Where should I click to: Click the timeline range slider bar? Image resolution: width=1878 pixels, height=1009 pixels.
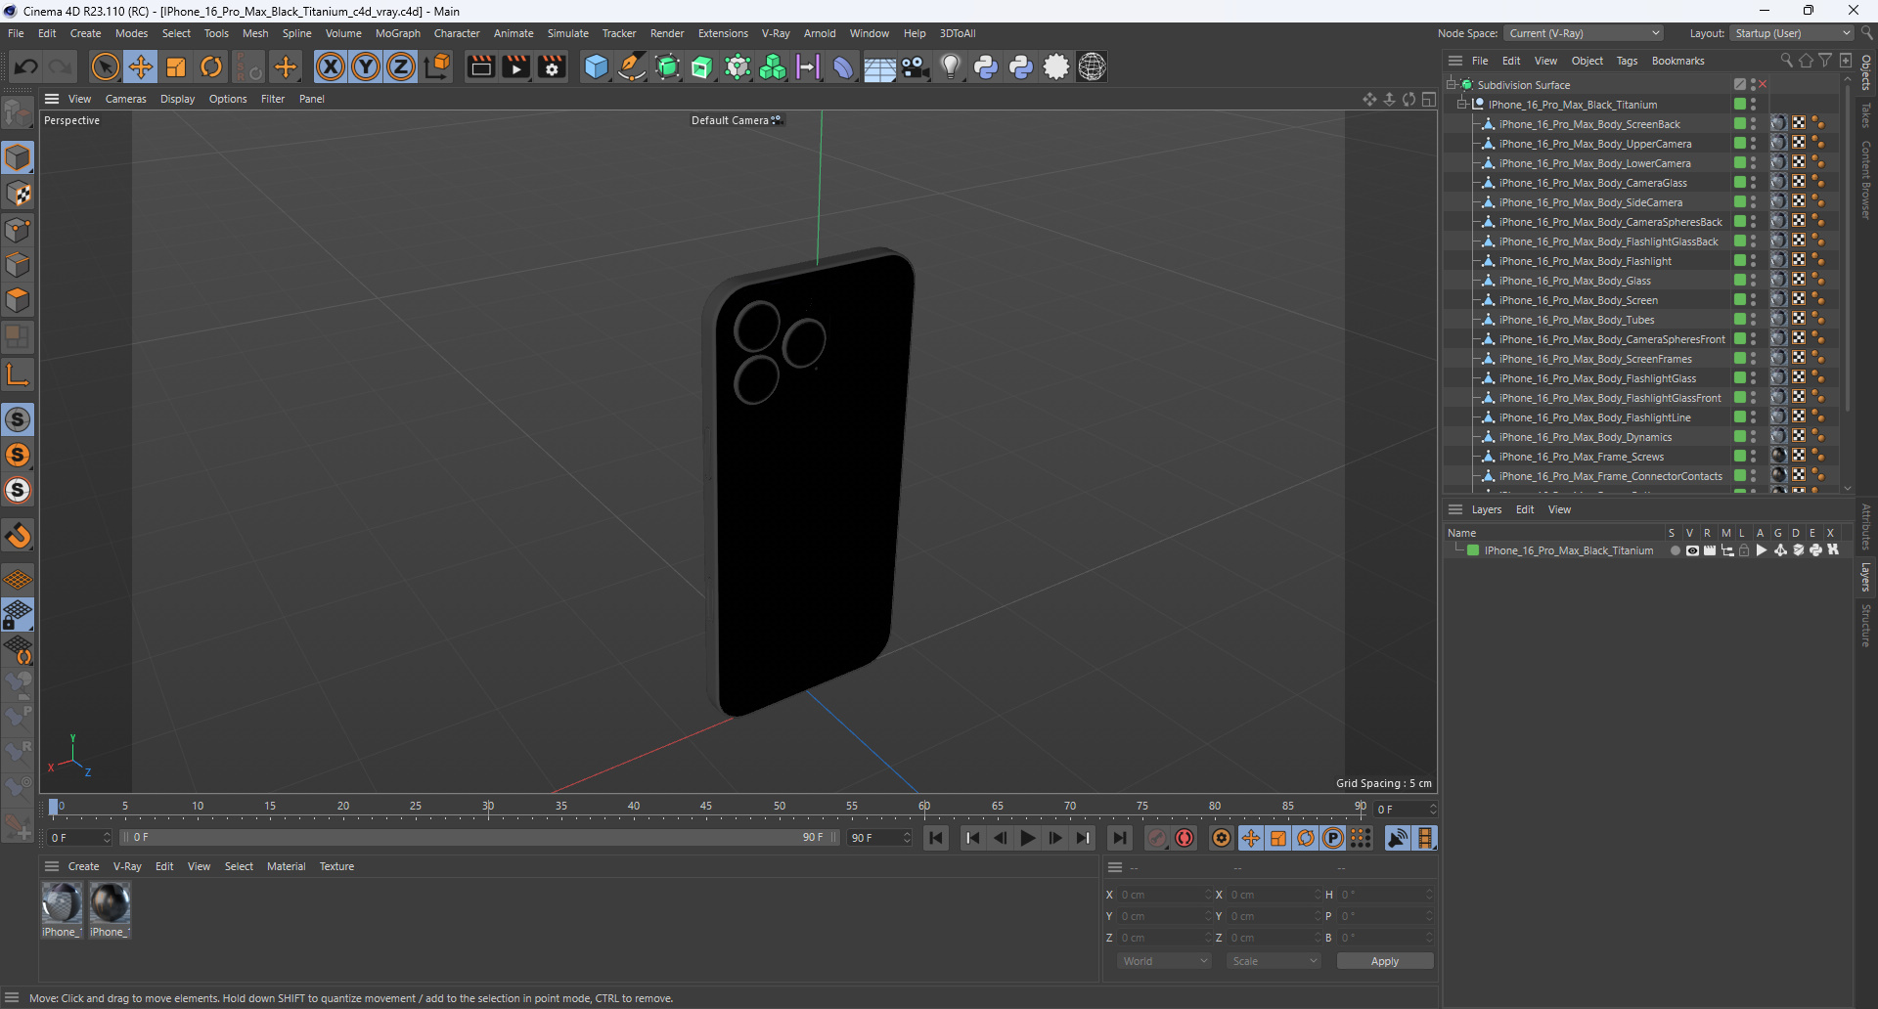click(x=479, y=838)
